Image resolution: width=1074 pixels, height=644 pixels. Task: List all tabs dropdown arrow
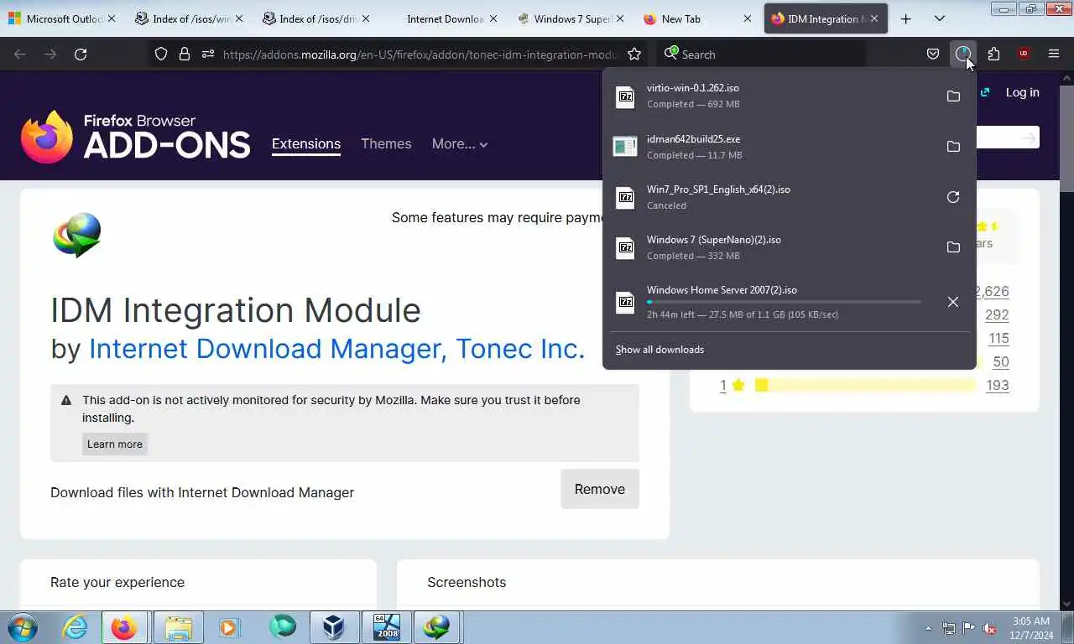click(x=939, y=18)
